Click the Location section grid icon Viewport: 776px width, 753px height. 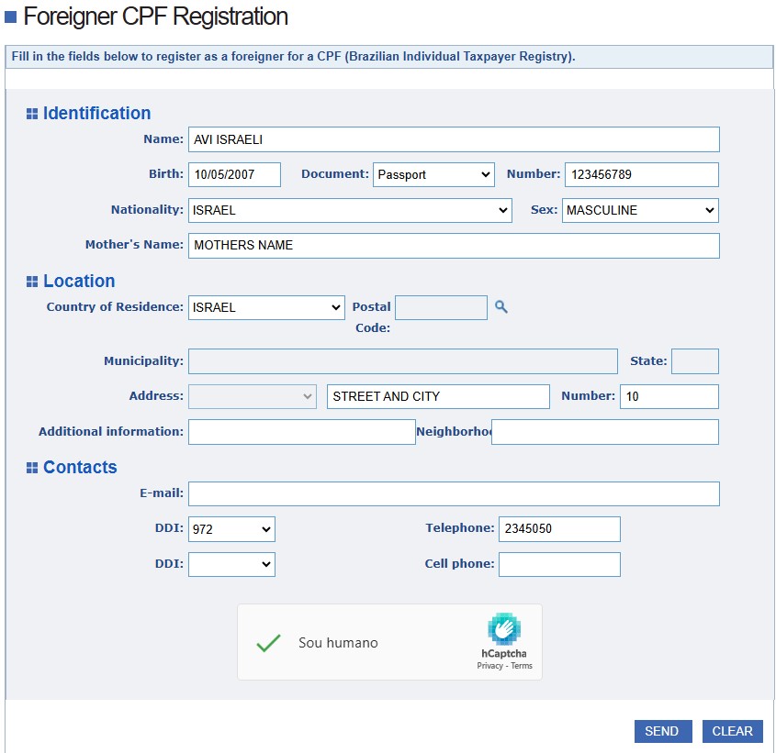click(32, 282)
